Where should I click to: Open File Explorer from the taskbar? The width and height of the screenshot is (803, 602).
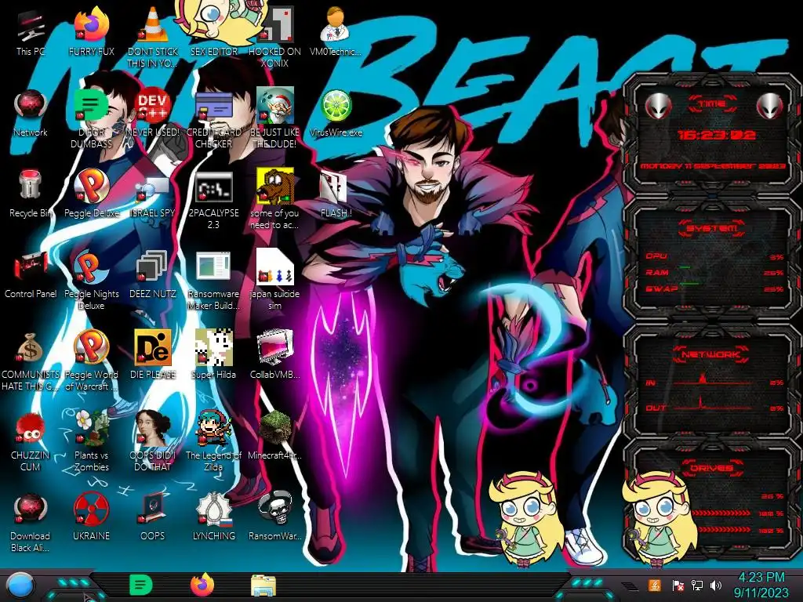tap(263, 586)
